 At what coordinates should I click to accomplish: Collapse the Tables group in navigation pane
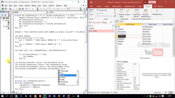tap(112, 28)
